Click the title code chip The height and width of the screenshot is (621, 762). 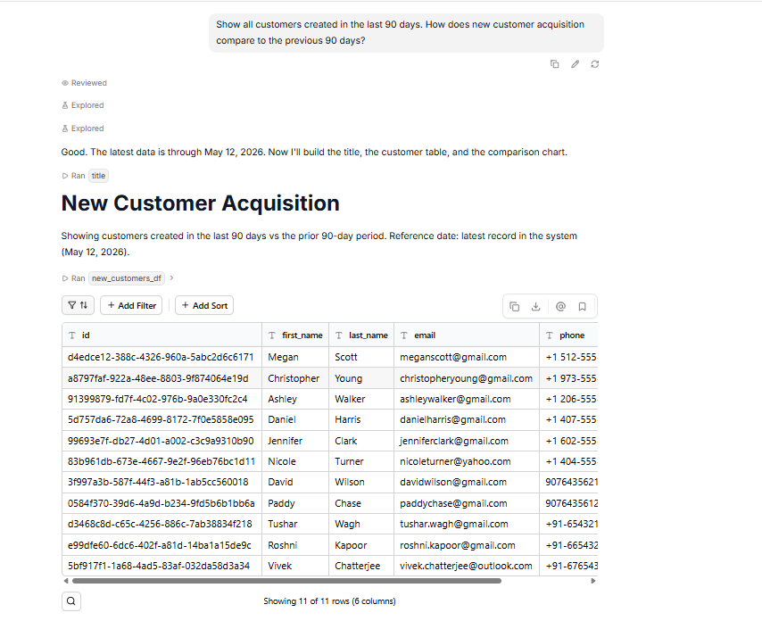(99, 176)
